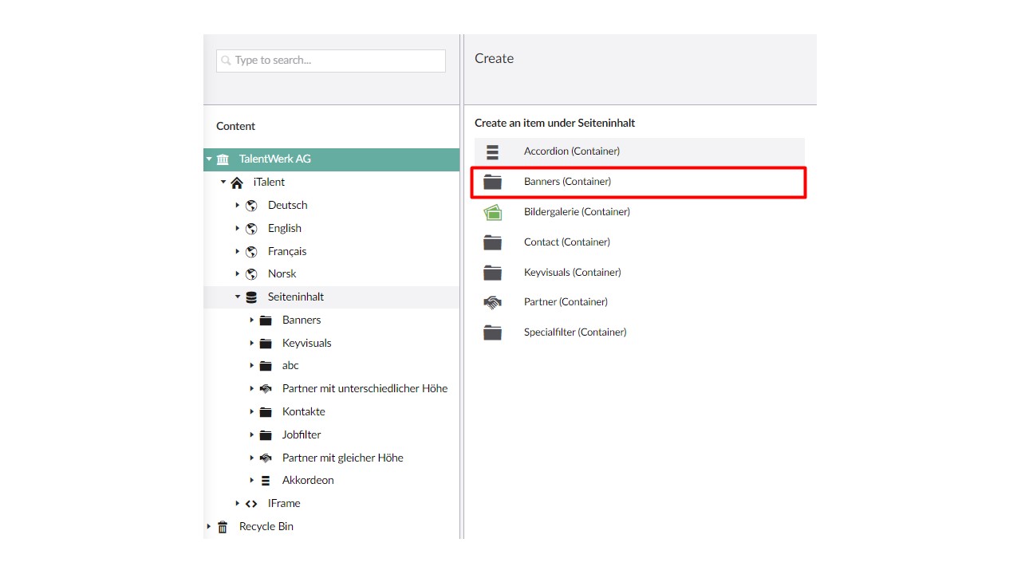Click the database icon beside Seiteninhalt
1021x574 pixels.
click(251, 297)
